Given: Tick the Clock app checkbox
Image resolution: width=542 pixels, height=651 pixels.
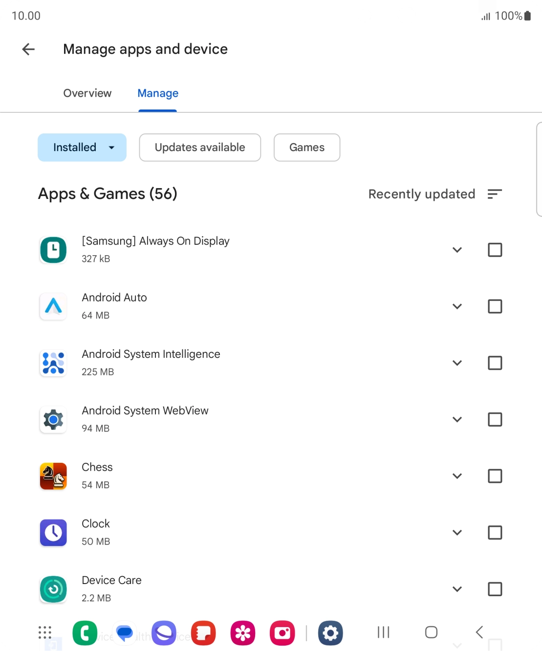Looking at the screenshot, I should (495, 532).
